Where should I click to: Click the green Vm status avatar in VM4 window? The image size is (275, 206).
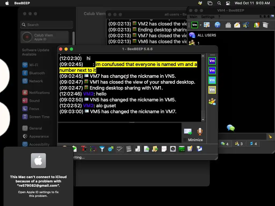195,25
